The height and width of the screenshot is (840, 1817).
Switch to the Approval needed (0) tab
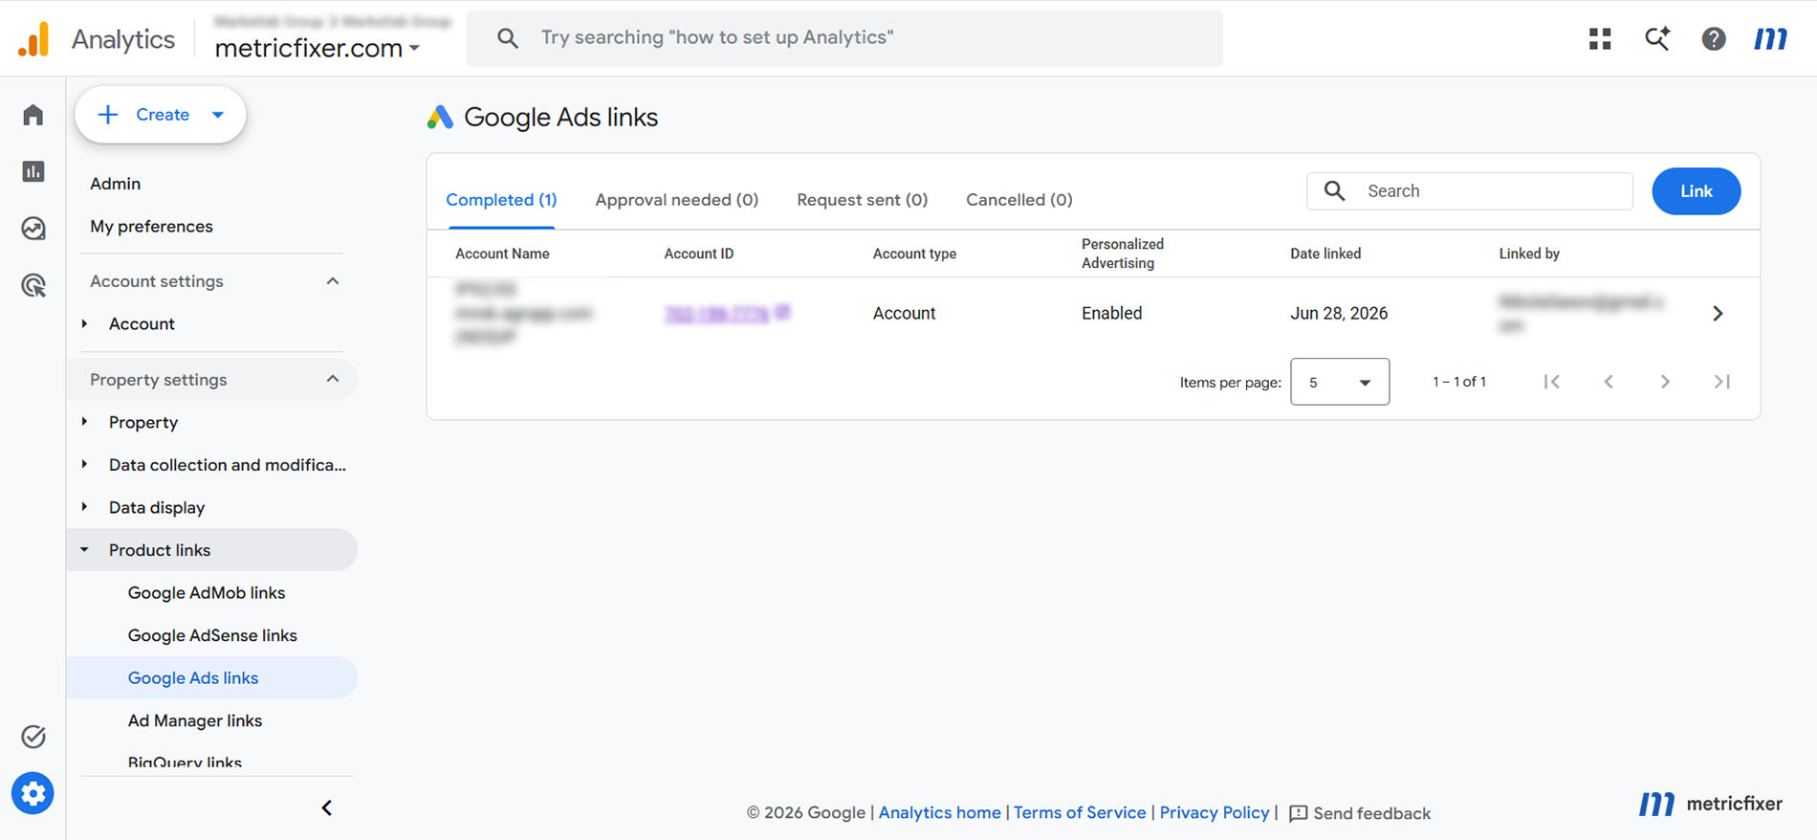(x=677, y=199)
